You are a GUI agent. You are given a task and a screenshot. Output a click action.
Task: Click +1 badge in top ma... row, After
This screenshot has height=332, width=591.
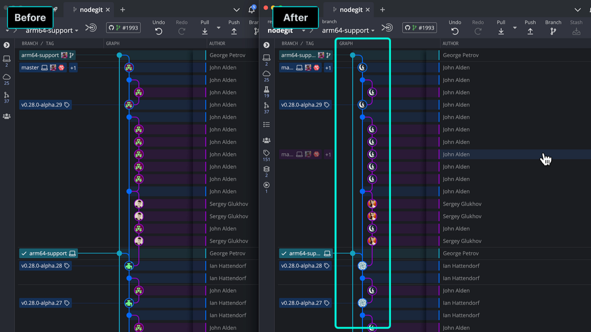(x=328, y=68)
